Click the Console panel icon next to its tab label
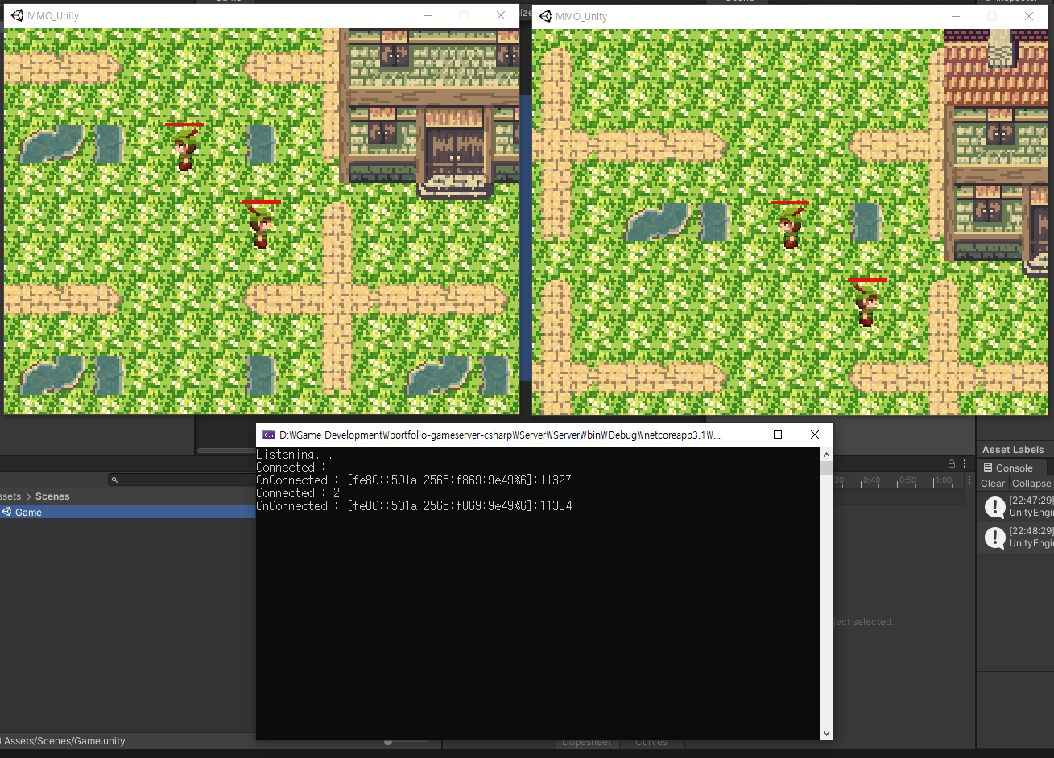This screenshot has height=758, width=1054. click(x=990, y=468)
